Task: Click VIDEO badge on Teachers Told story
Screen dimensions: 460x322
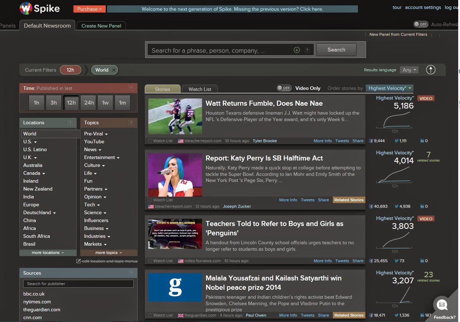Action: [426, 218]
